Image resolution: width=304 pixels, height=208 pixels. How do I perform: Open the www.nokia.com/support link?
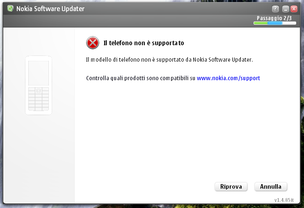pos(228,78)
